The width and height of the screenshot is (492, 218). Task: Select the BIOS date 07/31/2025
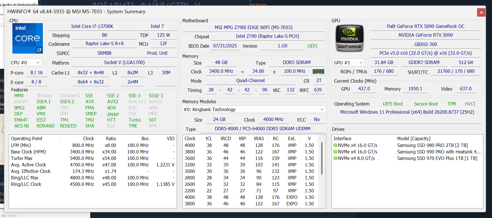(x=225, y=46)
